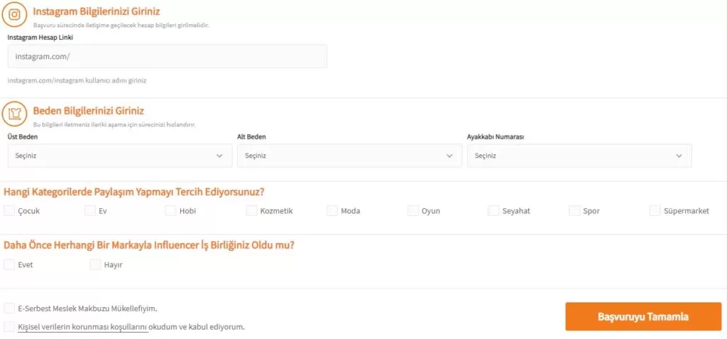
Task: Expand the Alt Beden size selector
Action: pyautogui.click(x=349, y=156)
